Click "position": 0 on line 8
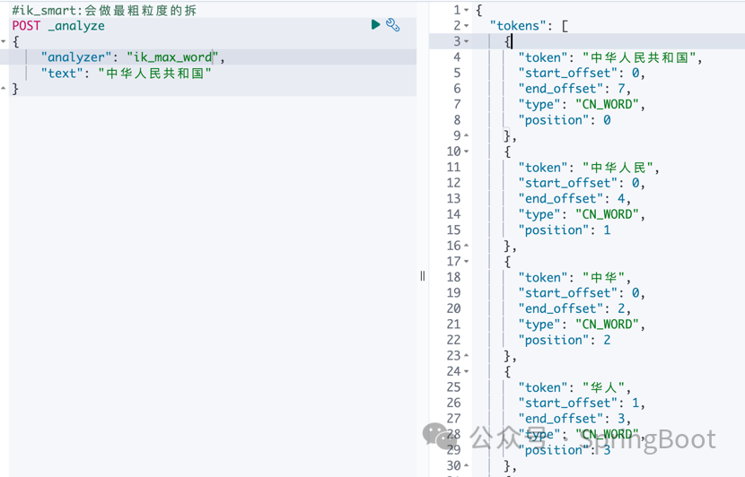 click(565, 120)
